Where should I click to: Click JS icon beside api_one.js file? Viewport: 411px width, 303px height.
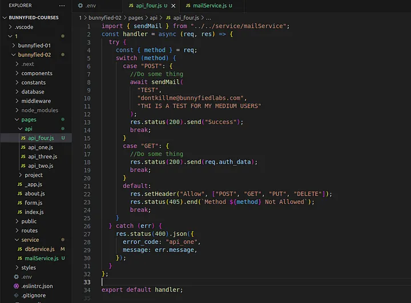[x=23, y=147]
